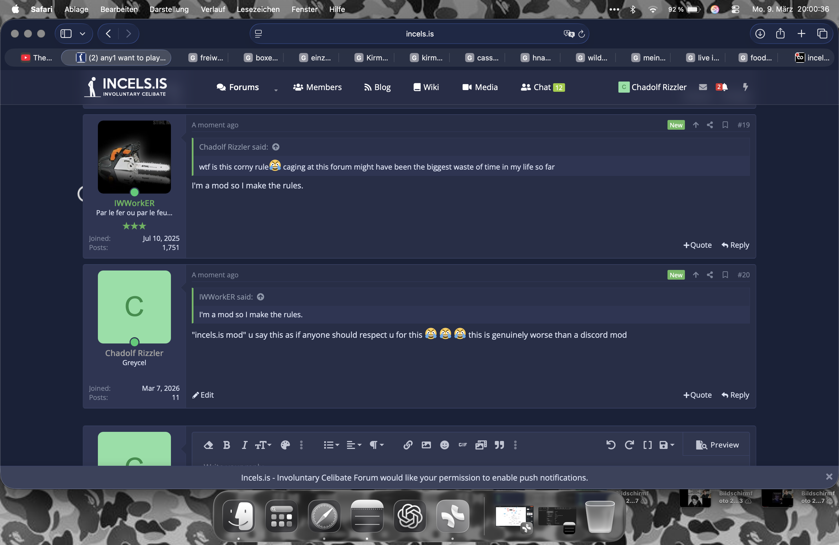Bookmark post #19
This screenshot has width=839, height=545.
point(725,125)
